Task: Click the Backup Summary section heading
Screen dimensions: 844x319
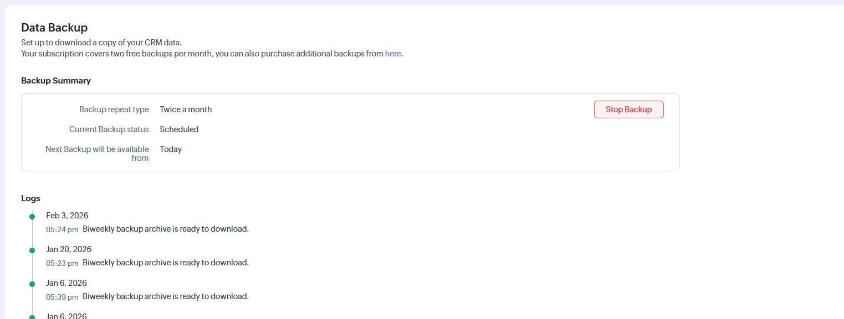Action: tap(56, 81)
